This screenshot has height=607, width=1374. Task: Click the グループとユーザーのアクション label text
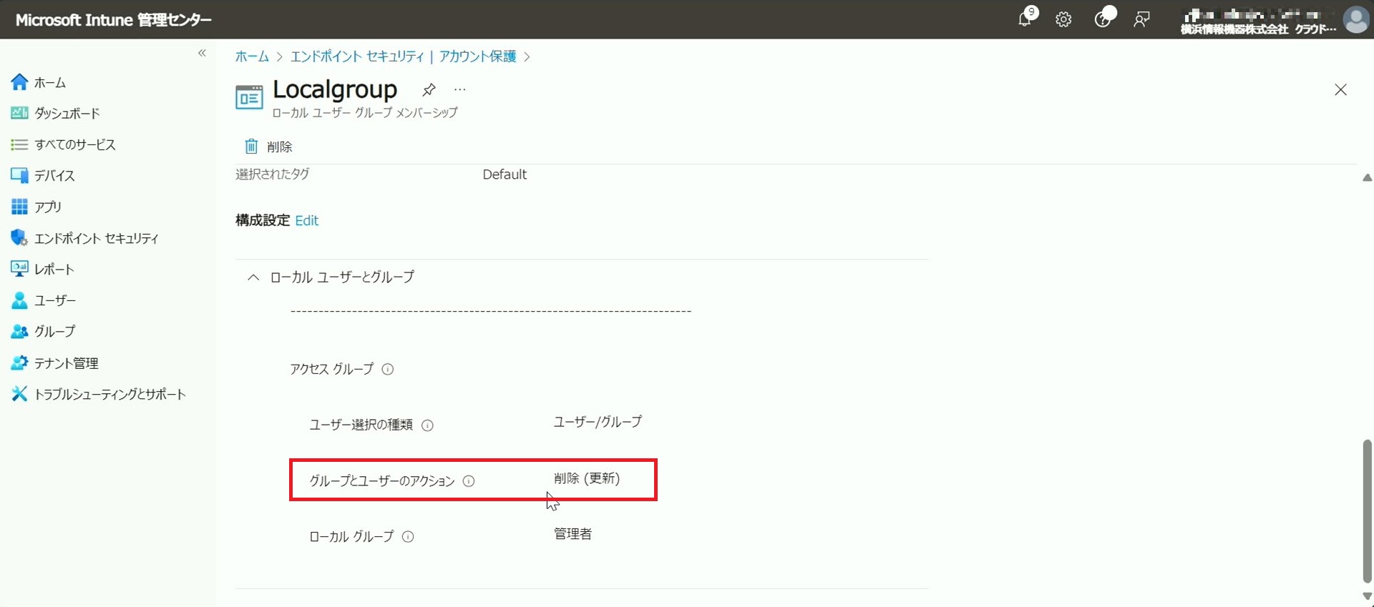pyautogui.click(x=382, y=481)
